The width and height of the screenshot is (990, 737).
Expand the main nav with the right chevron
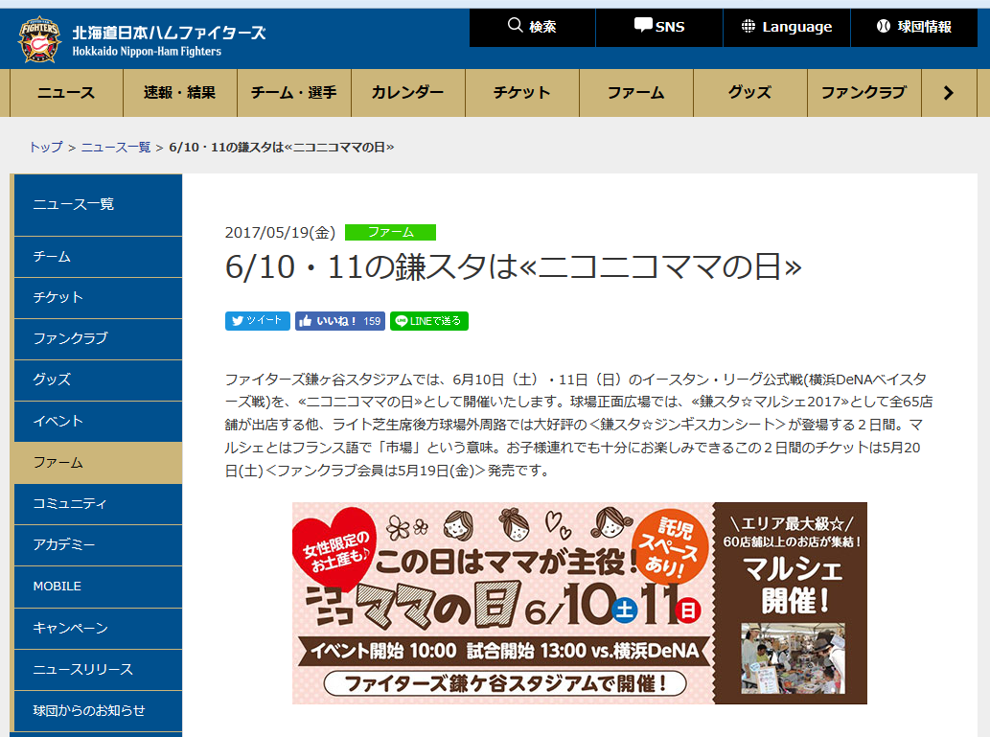tap(949, 93)
